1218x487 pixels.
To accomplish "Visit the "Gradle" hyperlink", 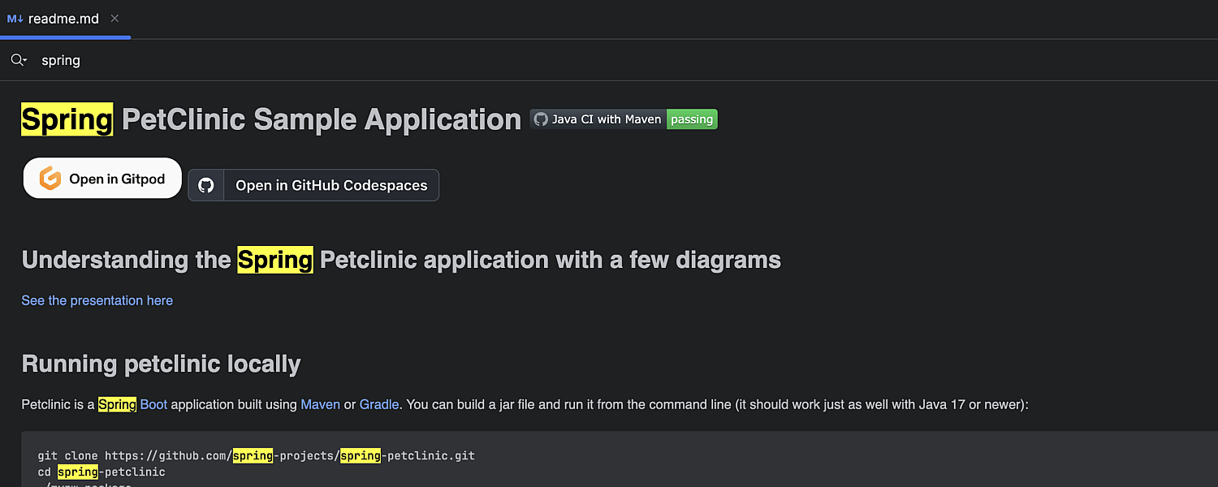I will pos(378,404).
